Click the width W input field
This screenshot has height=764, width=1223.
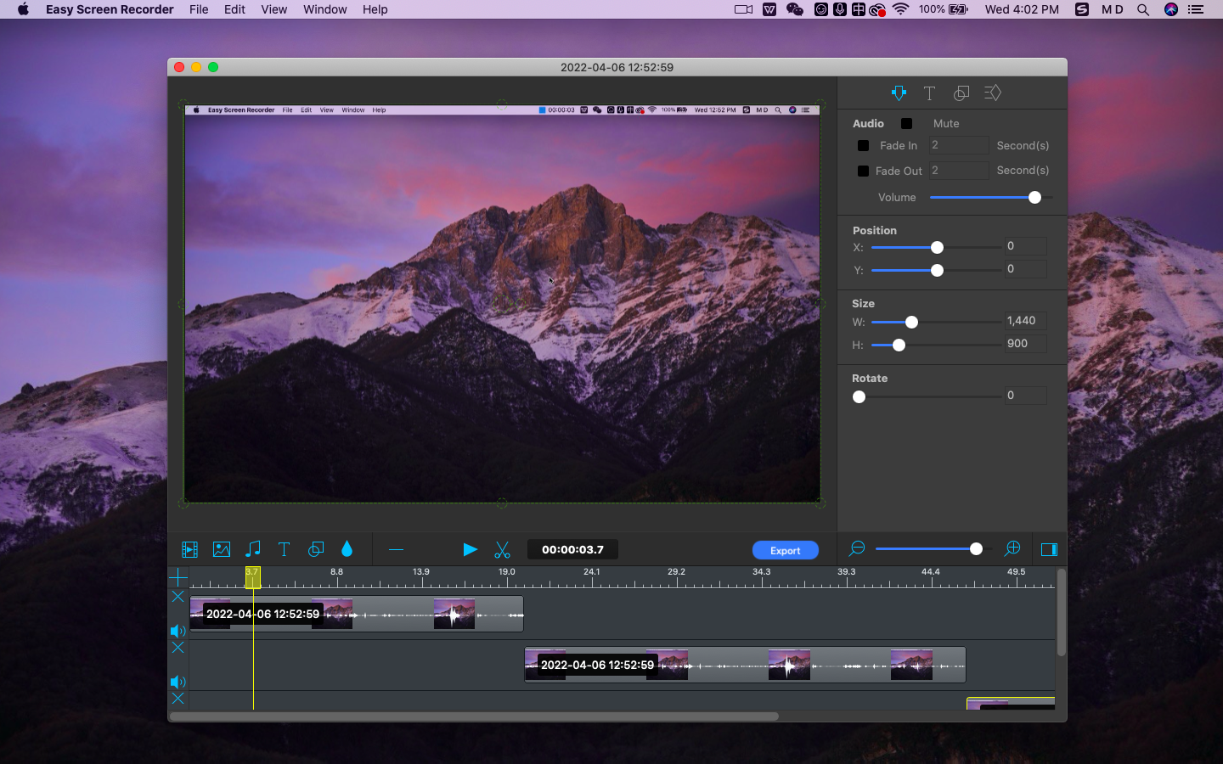coord(1025,321)
